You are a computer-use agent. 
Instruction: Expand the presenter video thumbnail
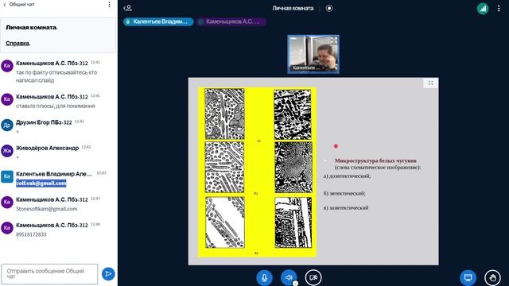click(x=334, y=41)
